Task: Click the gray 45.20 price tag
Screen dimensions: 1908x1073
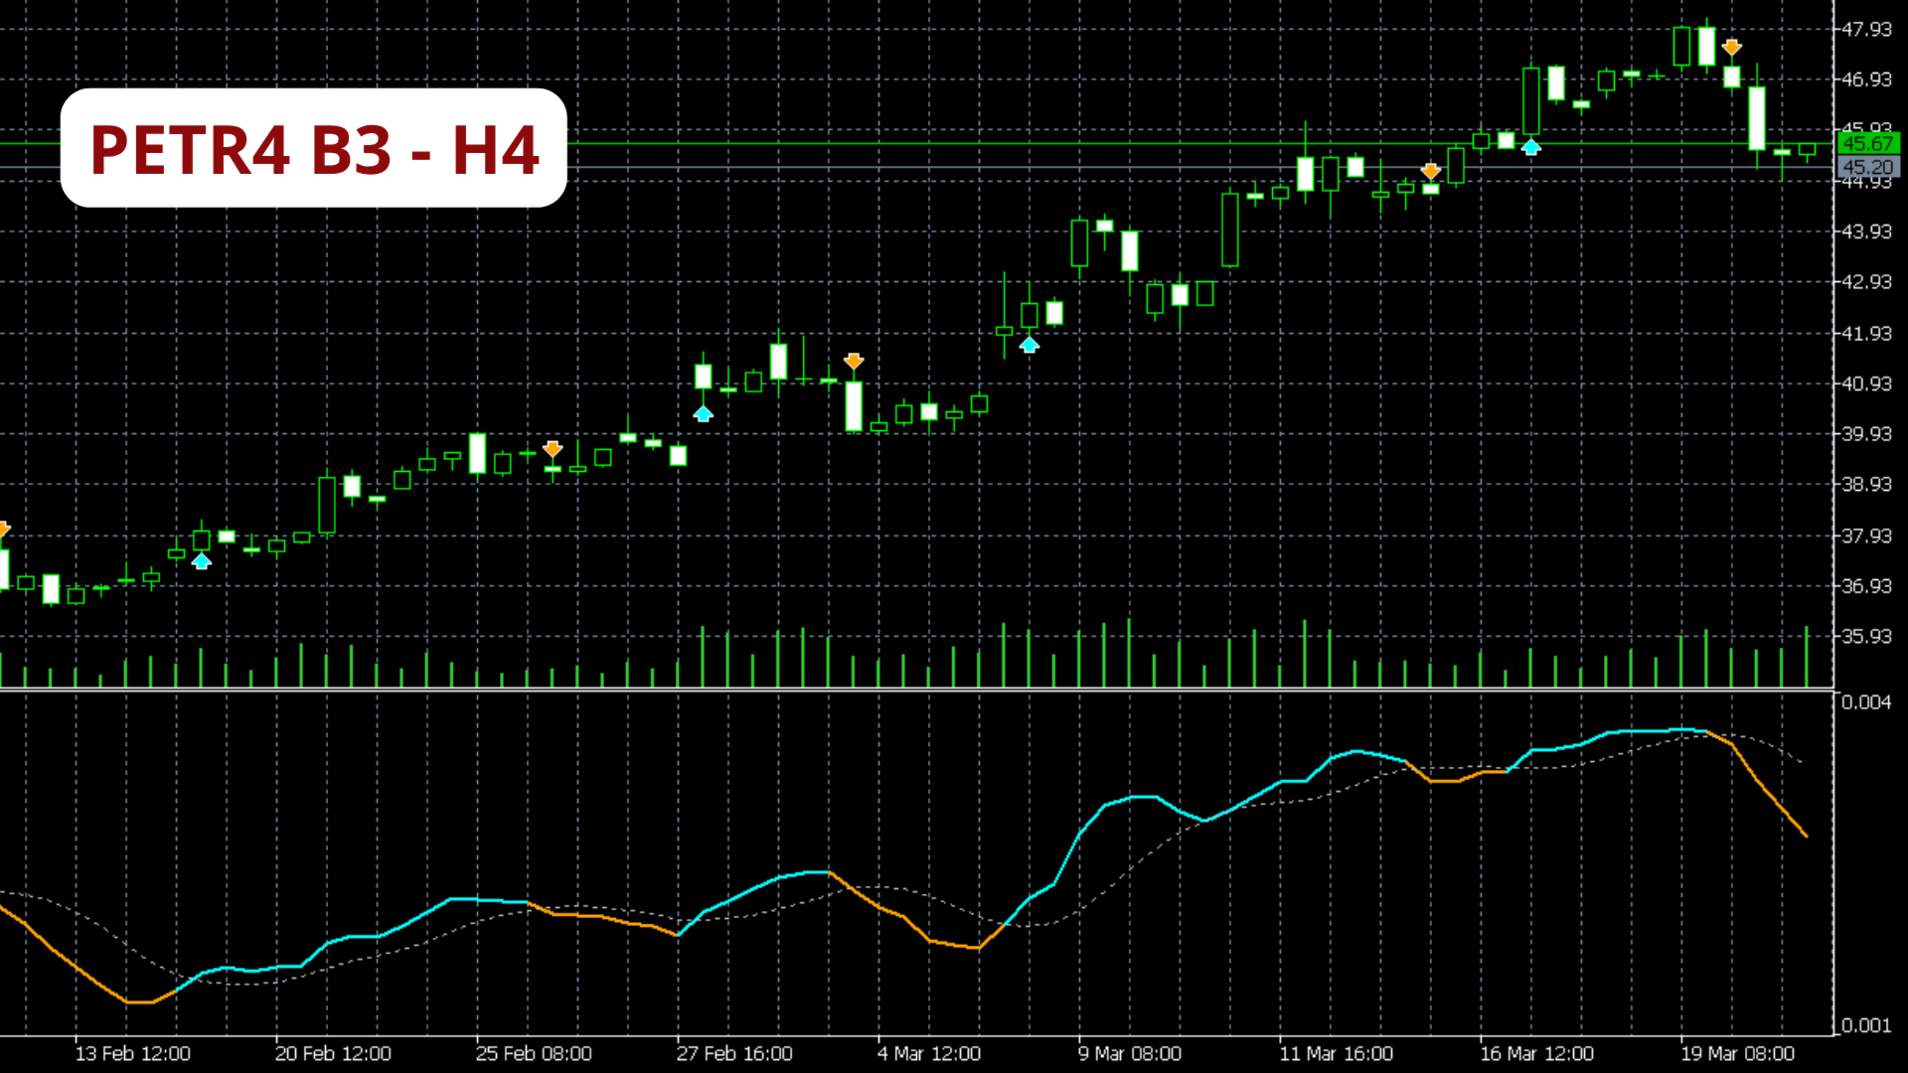Action: click(1867, 167)
